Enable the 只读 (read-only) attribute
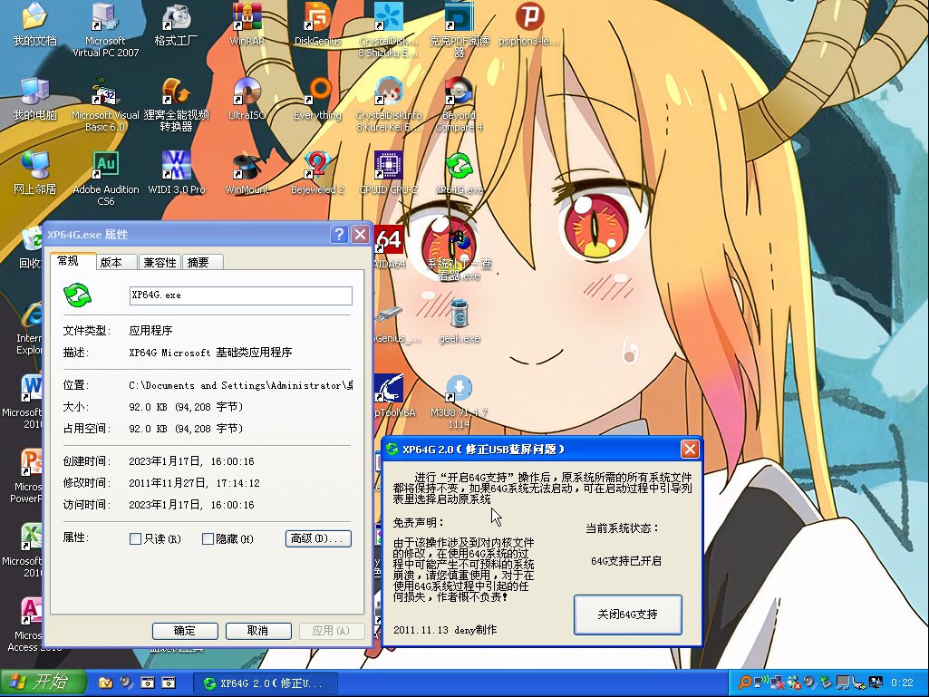This screenshot has height=697, width=929. (x=135, y=538)
